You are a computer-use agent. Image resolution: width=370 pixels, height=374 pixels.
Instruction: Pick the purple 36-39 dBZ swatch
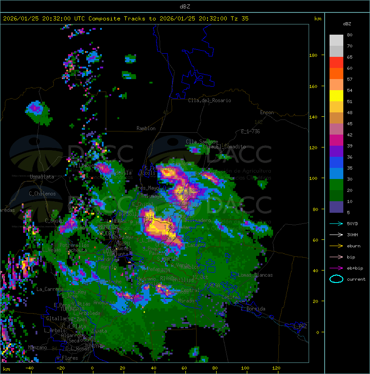336,151
